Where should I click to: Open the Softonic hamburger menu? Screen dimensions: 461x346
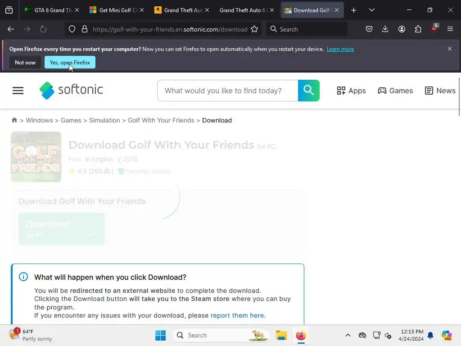[18, 91]
